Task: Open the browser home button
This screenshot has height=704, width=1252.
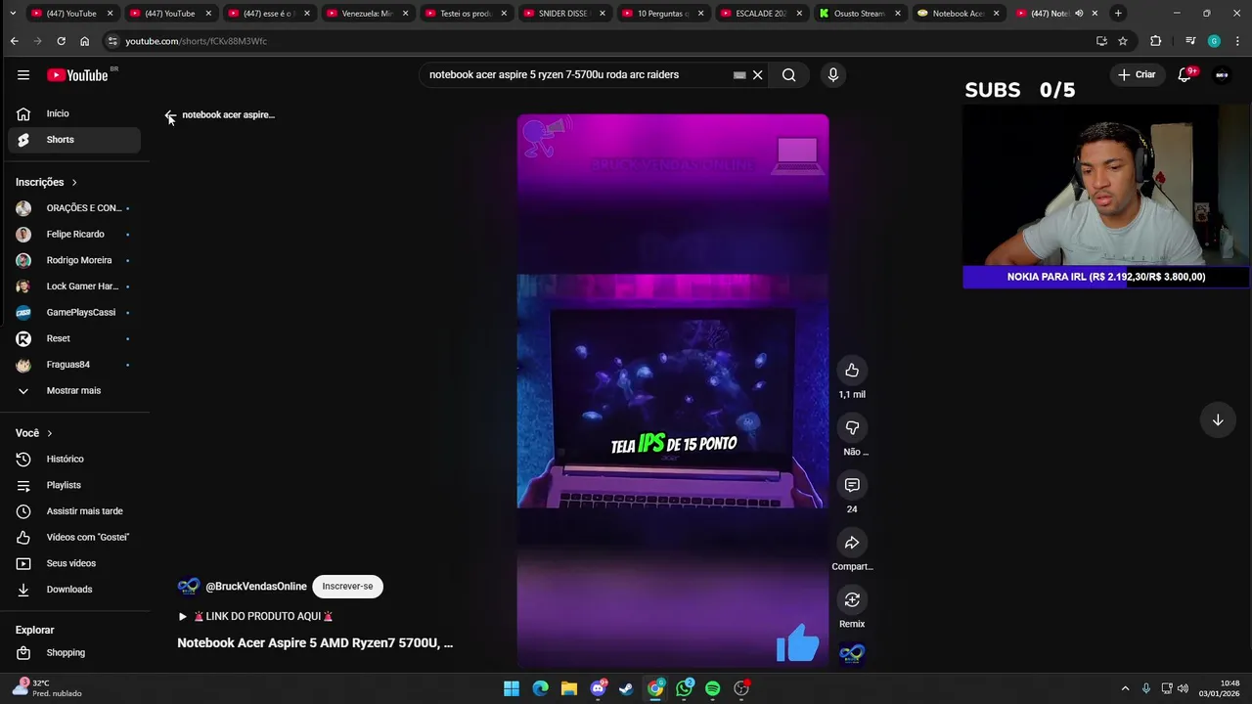Action: coord(84,41)
